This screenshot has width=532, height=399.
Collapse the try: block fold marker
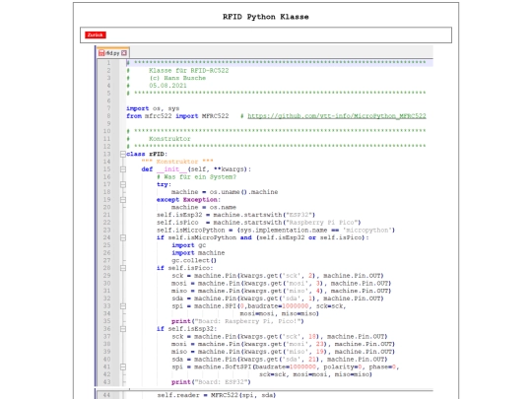pyautogui.click(x=123, y=184)
